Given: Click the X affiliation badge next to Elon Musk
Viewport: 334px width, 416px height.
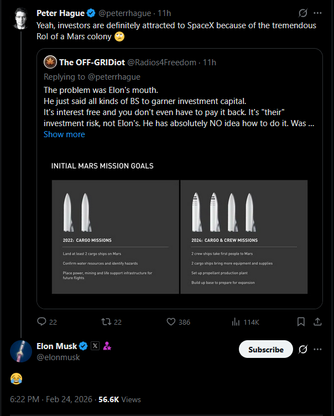Looking at the screenshot, I should [95, 346].
